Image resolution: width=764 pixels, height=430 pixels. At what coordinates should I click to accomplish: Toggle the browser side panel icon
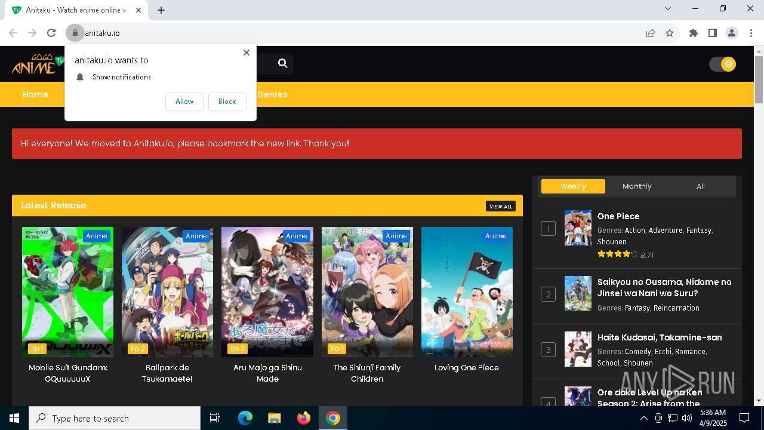pos(713,33)
